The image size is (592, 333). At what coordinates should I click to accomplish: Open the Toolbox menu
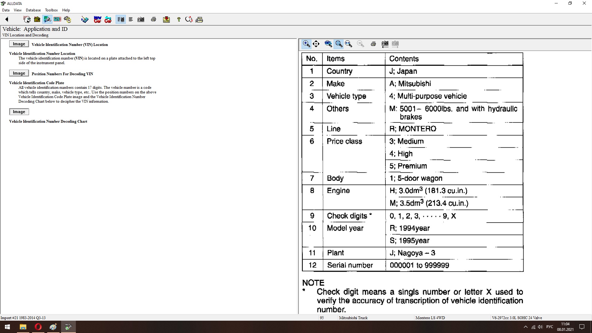(51, 10)
